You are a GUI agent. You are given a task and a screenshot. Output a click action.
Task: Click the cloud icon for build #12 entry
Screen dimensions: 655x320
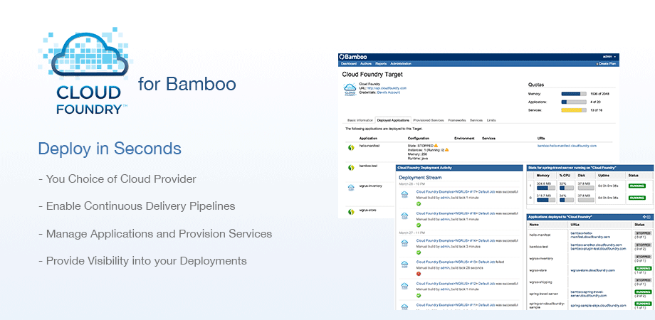pos(404,286)
